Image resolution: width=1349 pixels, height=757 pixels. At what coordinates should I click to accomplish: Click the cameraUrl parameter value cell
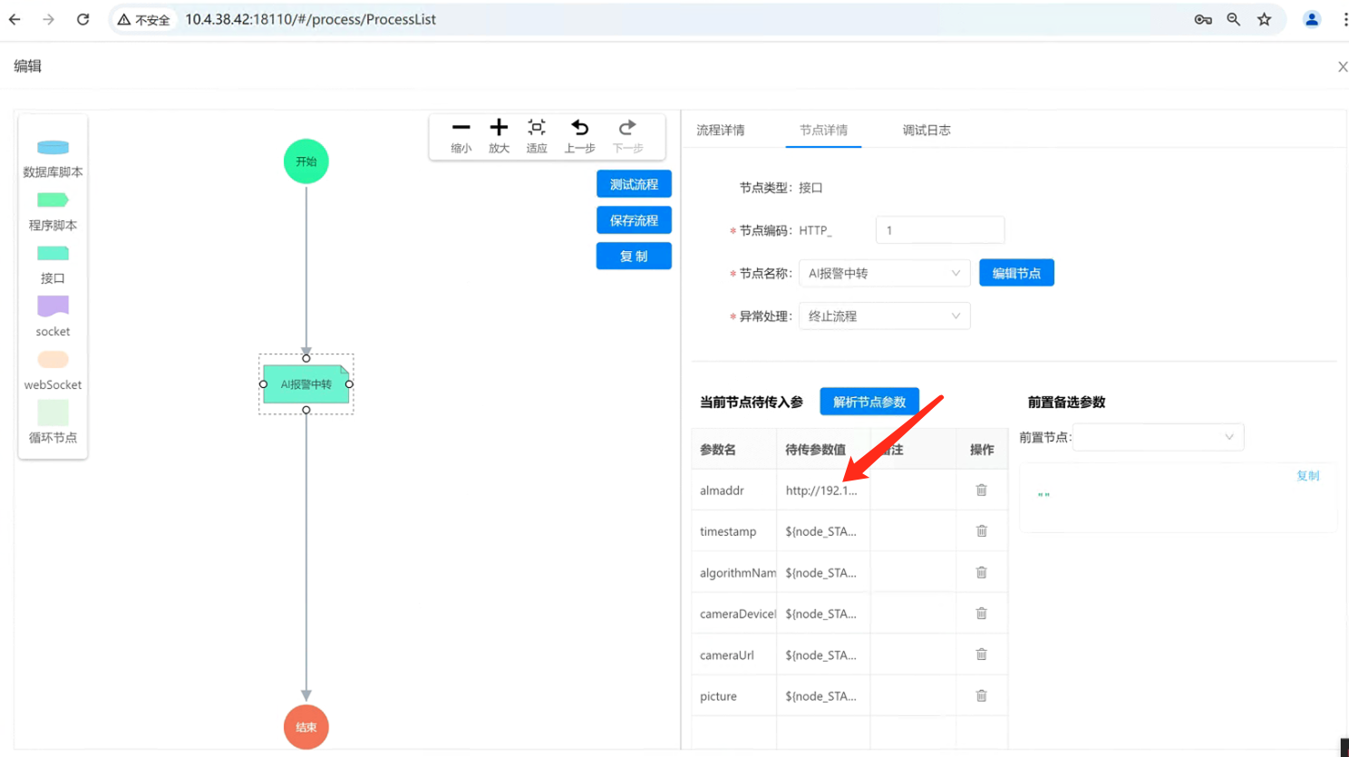(823, 655)
